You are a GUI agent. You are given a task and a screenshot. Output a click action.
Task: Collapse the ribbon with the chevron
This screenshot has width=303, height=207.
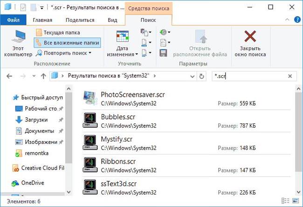click(287, 20)
